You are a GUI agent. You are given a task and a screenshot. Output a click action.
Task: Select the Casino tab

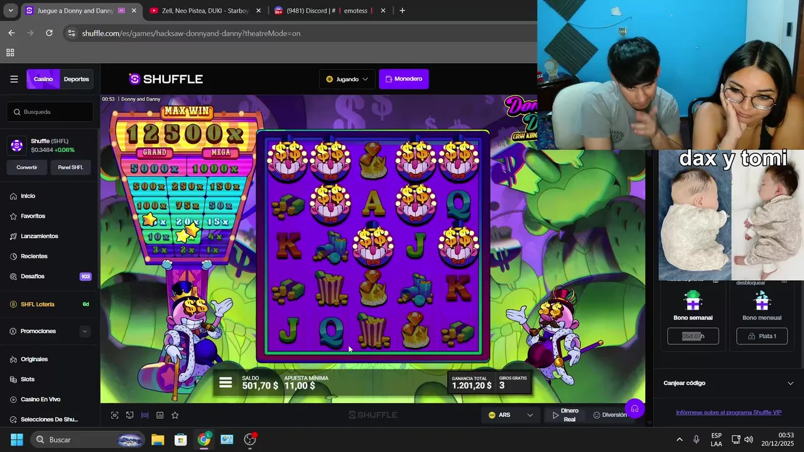tap(43, 79)
